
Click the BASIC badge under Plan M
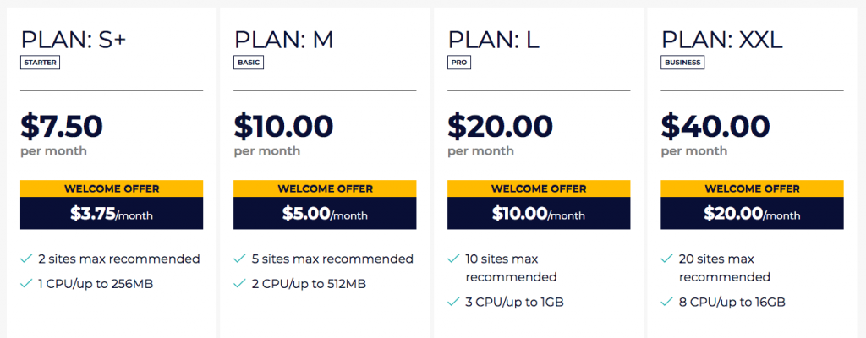pos(249,63)
